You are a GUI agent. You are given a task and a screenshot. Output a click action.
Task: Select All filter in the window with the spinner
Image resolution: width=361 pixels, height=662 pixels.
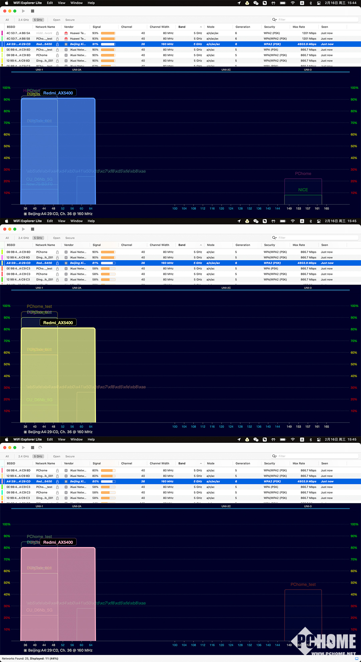coord(7,456)
